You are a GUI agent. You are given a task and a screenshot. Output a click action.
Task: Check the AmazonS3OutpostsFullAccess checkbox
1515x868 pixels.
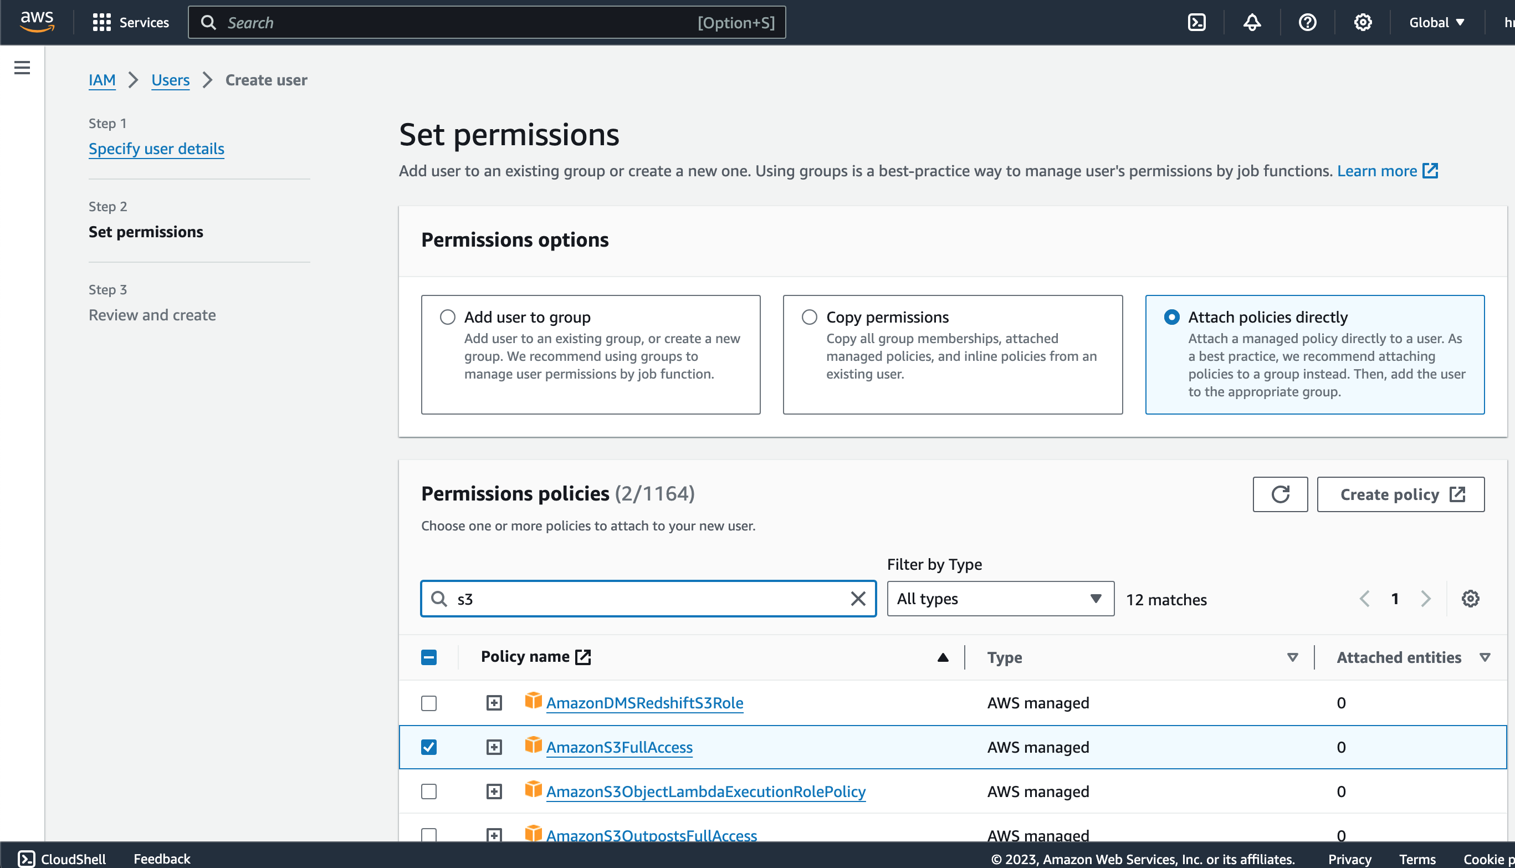click(428, 835)
